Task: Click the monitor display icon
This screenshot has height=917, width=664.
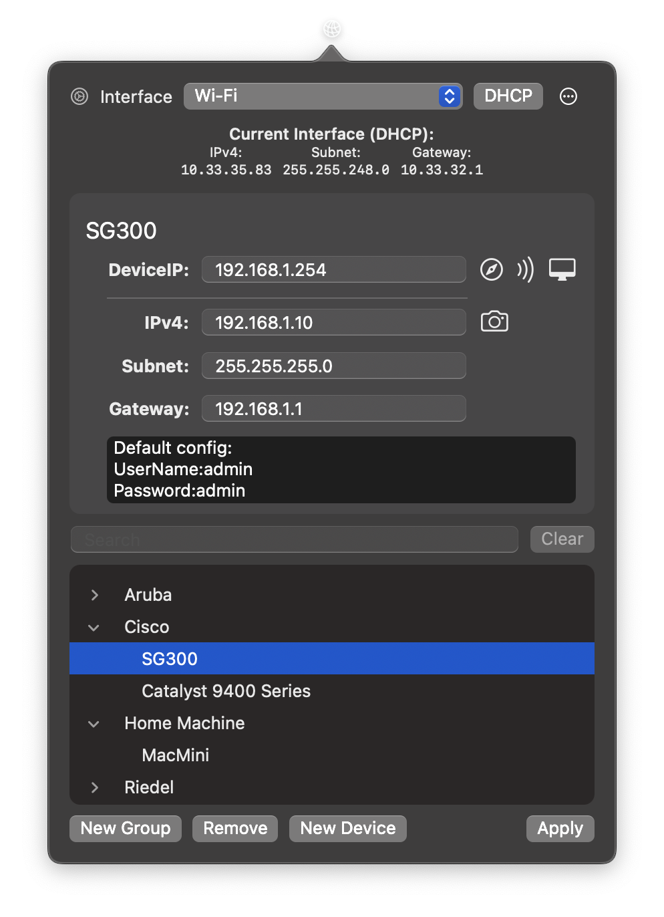Action: tap(562, 269)
